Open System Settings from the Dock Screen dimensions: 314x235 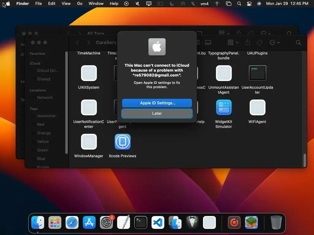coord(106,222)
